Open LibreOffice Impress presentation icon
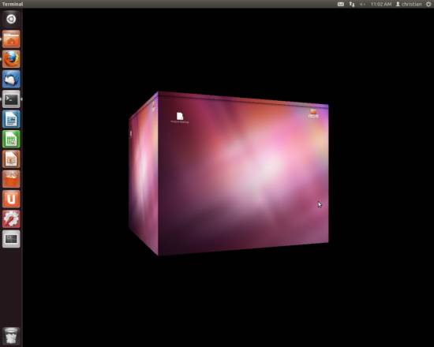The width and height of the screenshot is (434, 347). 11,159
